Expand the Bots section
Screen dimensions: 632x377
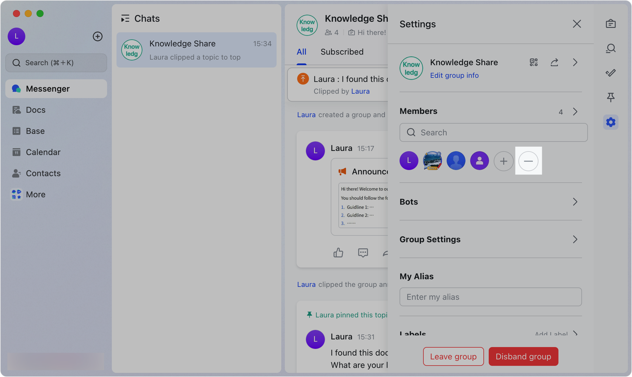(575, 202)
